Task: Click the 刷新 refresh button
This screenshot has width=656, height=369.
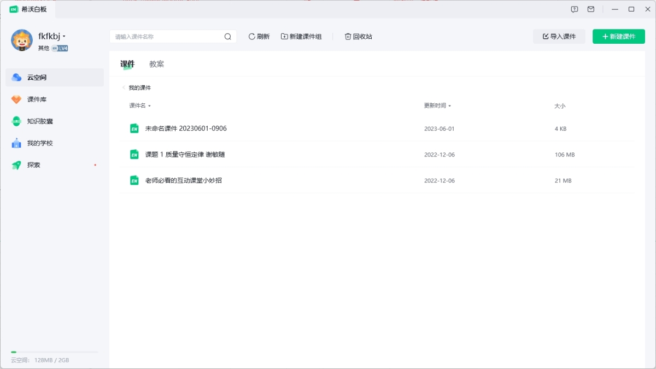Action: [259, 37]
